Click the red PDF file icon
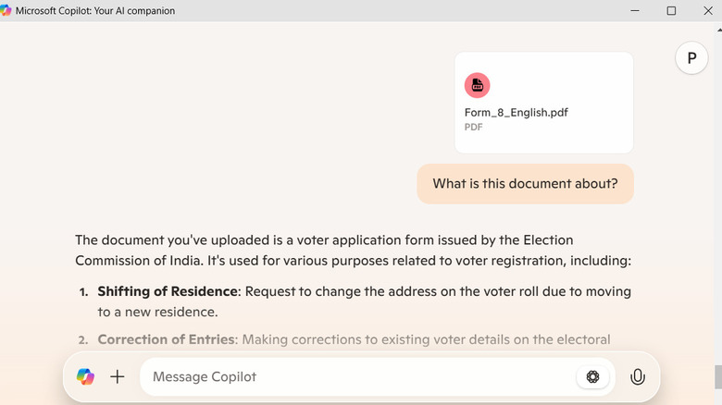Screen dimensions: 722x405 tap(477, 85)
